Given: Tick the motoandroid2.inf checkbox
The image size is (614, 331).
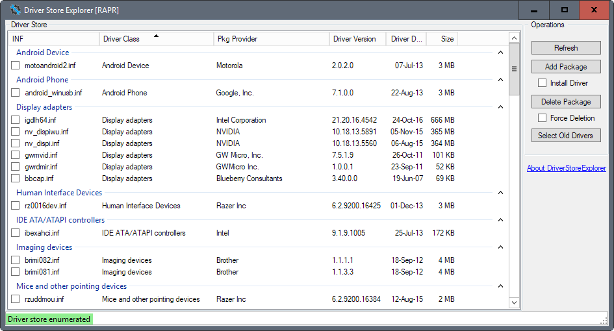Looking at the screenshot, I should click(x=16, y=66).
